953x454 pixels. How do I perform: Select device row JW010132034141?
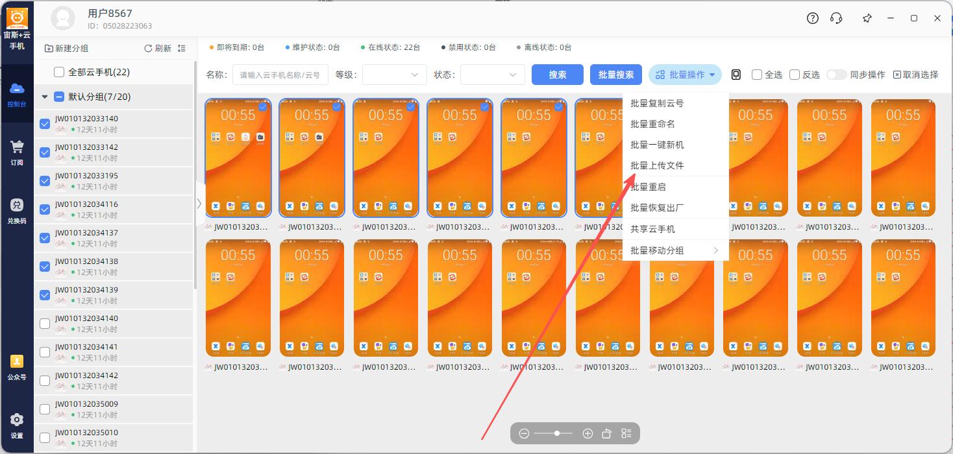(114, 352)
